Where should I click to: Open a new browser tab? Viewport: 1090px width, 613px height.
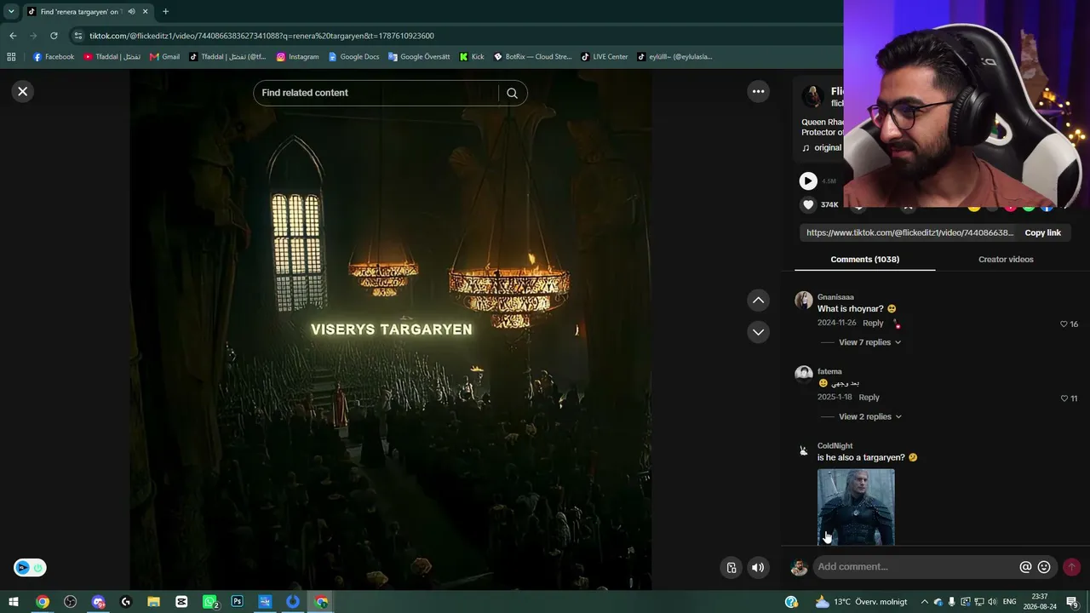165,12
